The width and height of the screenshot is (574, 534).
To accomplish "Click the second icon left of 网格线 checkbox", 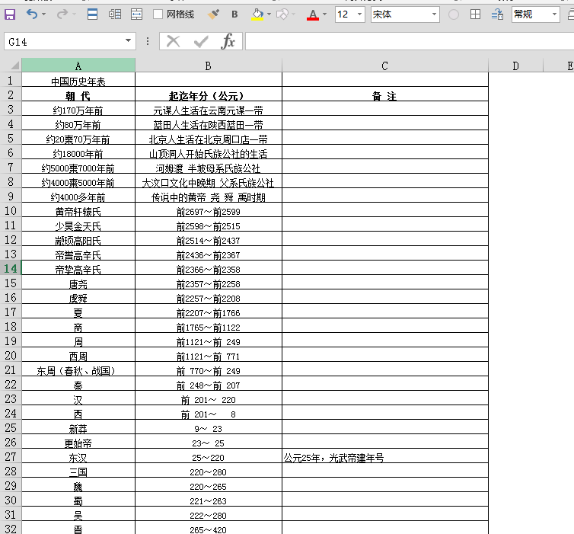I will coord(115,14).
